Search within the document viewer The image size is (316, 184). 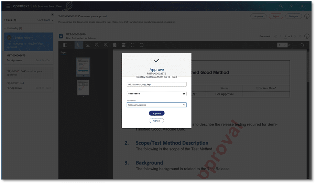[302, 45]
